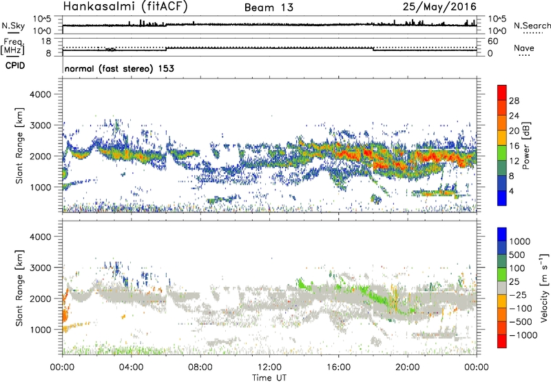Click the 12 tick on Power colorbar
The height and width of the screenshot is (382, 551).
click(514, 161)
